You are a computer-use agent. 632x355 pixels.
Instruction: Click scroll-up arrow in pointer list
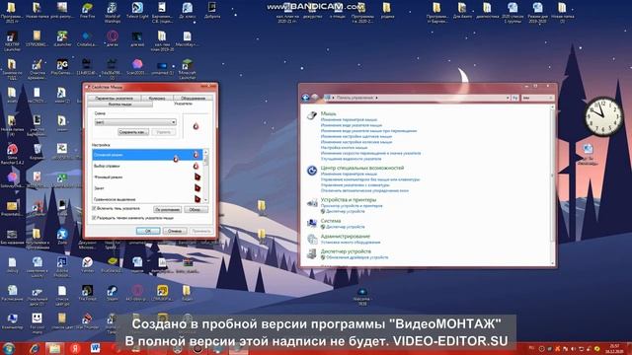pyautogui.click(x=206, y=152)
